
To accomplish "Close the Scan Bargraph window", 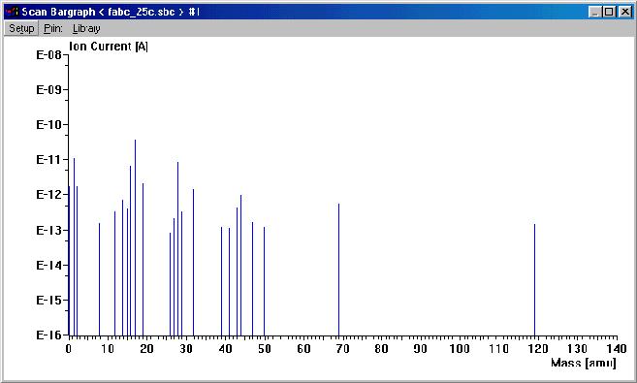I will coord(625,12).
